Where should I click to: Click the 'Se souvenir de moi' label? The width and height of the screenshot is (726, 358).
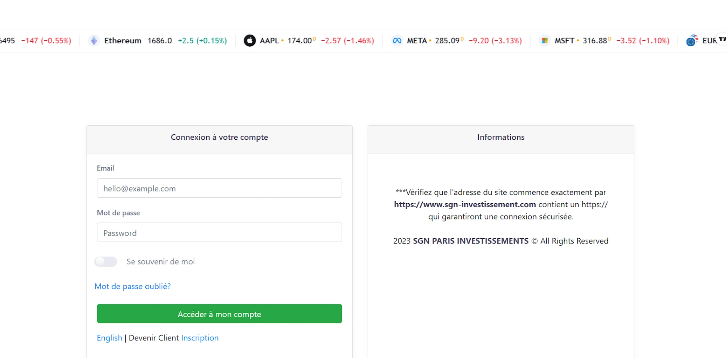coord(160,261)
